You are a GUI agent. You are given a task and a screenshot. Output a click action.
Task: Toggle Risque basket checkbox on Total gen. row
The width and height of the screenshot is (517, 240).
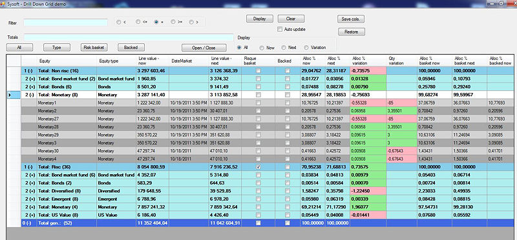pyautogui.click(x=258, y=223)
